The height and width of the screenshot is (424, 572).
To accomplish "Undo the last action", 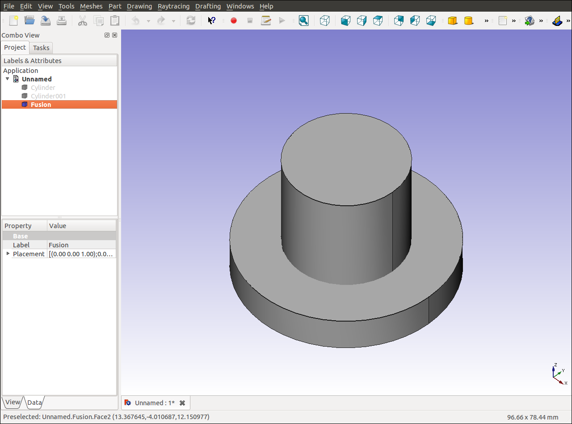I will click(136, 21).
